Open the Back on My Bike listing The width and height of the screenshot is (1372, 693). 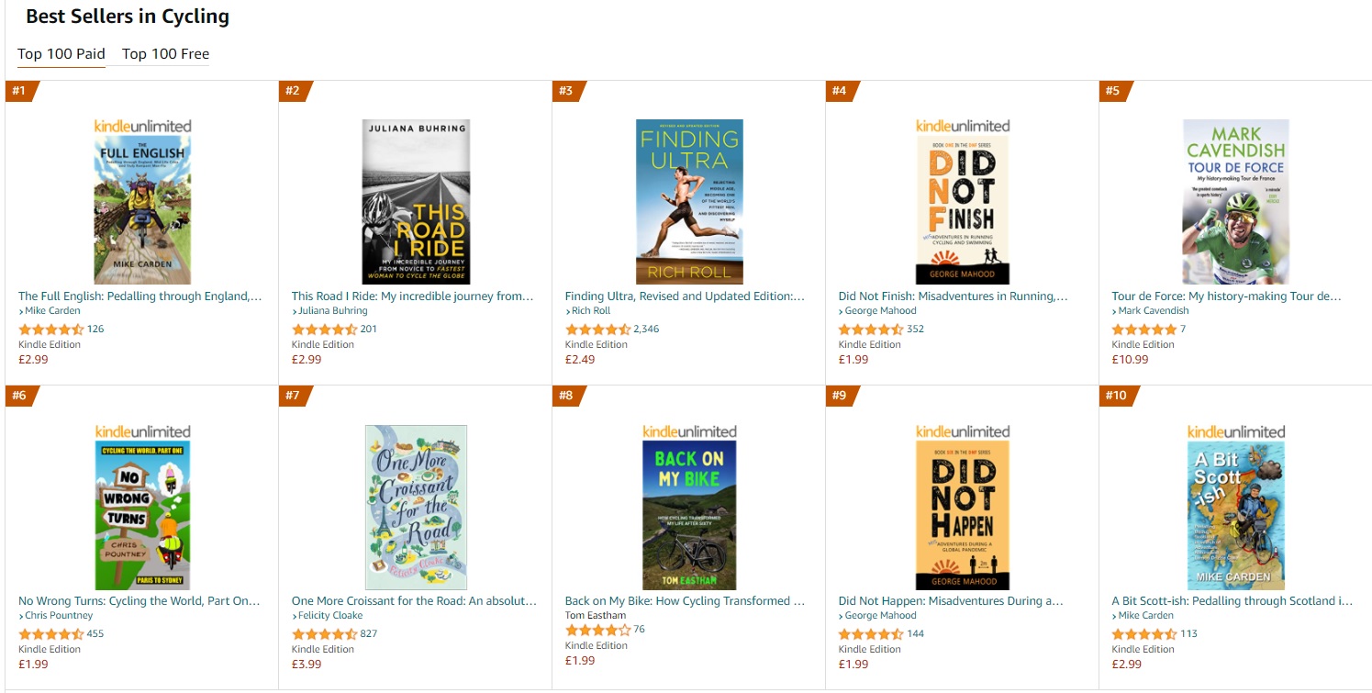(683, 600)
